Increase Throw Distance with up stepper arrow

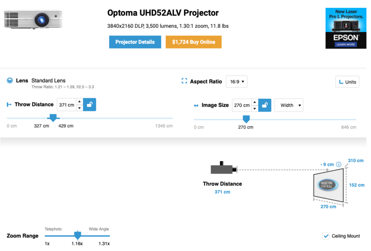click(x=79, y=102)
